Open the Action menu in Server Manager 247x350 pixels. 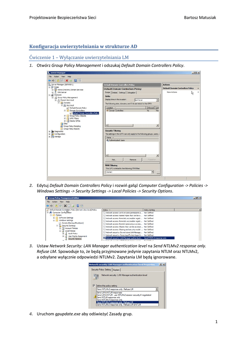56,77
